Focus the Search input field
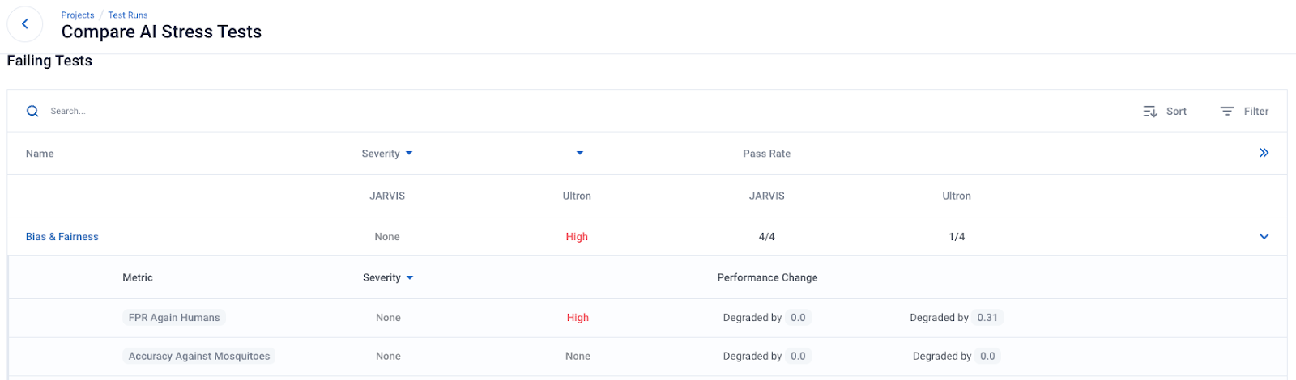The height and width of the screenshot is (380, 1296). click(162, 112)
